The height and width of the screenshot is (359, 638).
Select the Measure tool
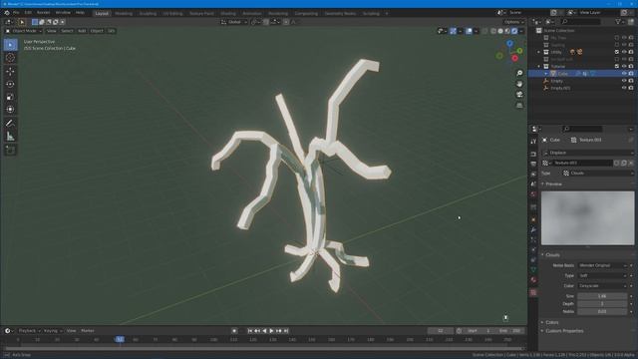(x=11, y=137)
